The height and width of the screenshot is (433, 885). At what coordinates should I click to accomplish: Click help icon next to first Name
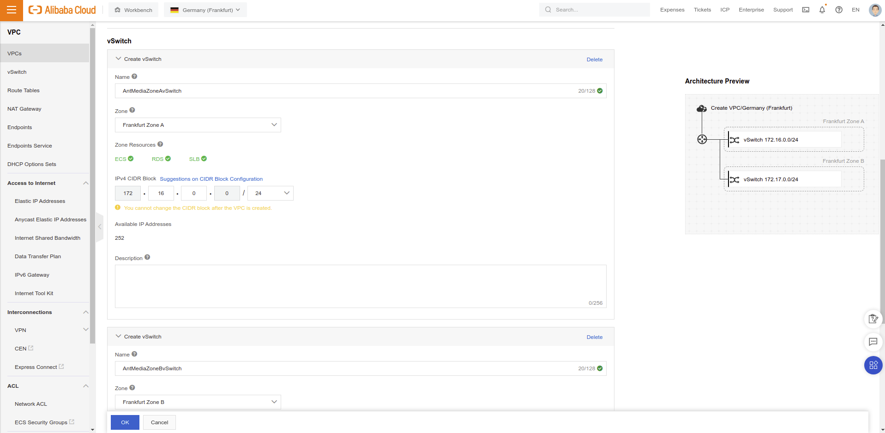[x=134, y=77]
